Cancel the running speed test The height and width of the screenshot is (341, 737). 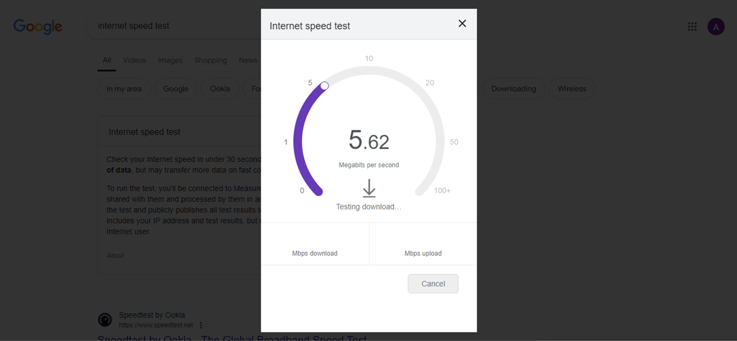433,284
